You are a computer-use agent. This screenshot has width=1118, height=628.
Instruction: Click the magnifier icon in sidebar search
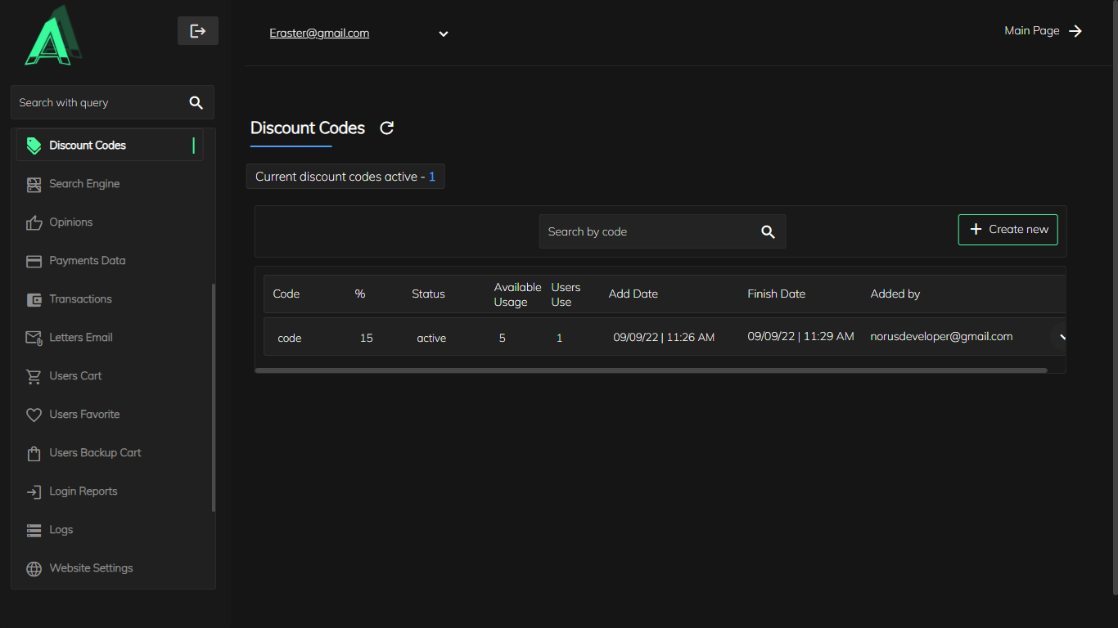196,103
